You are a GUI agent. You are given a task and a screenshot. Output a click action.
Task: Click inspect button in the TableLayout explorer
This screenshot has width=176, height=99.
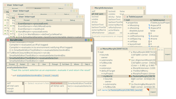click(168, 54)
